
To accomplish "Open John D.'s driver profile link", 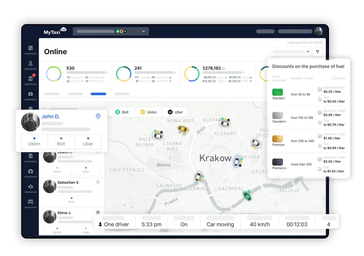I will 51,116.
